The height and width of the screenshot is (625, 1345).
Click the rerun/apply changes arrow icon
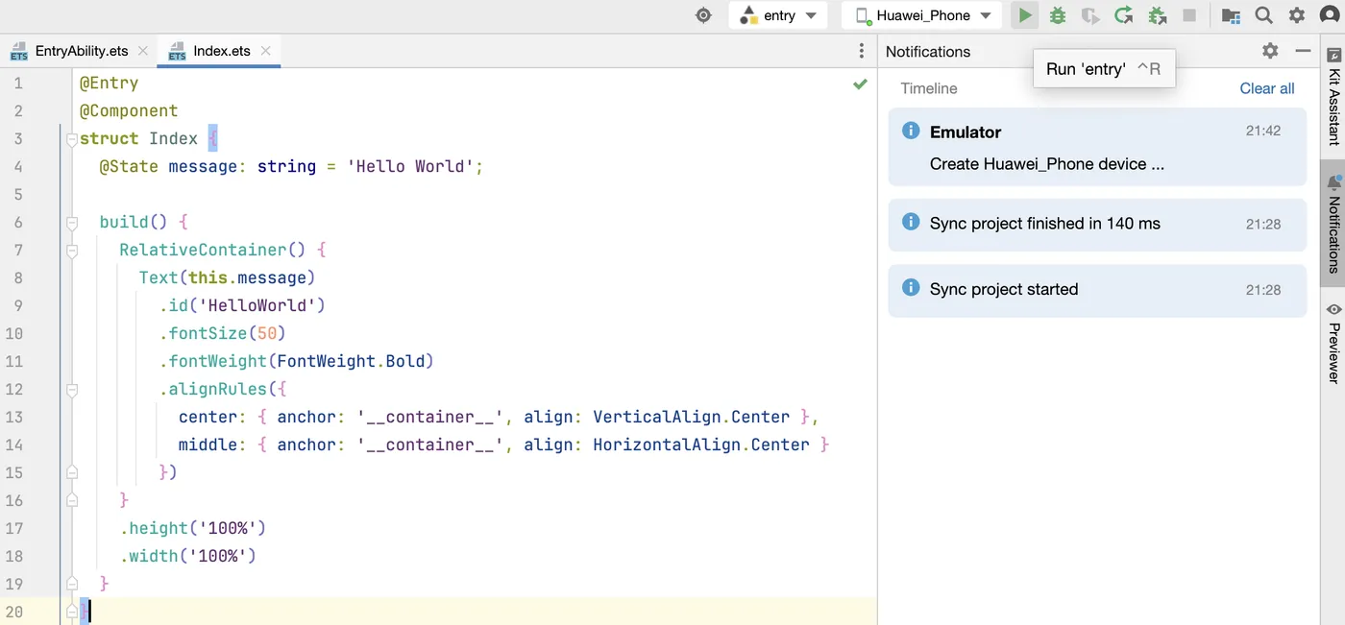tap(1123, 15)
